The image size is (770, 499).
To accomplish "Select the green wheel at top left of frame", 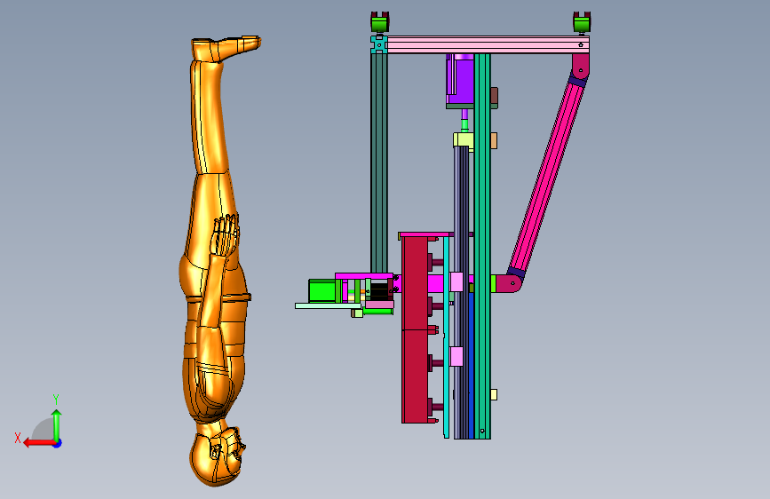I will coord(379,23).
